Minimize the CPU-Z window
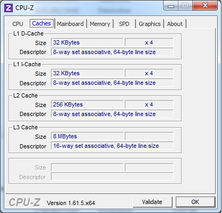 (x=171, y=6)
